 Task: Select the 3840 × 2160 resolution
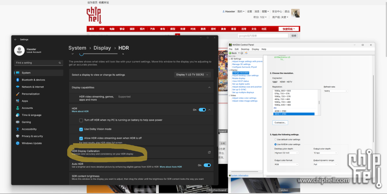tap(293, 114)
